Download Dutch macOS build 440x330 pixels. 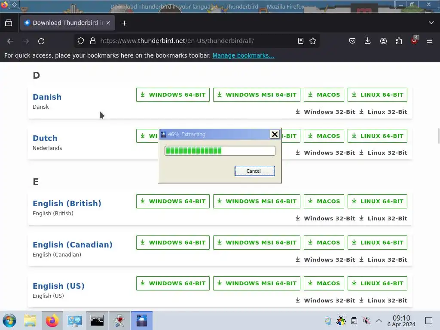324,136
